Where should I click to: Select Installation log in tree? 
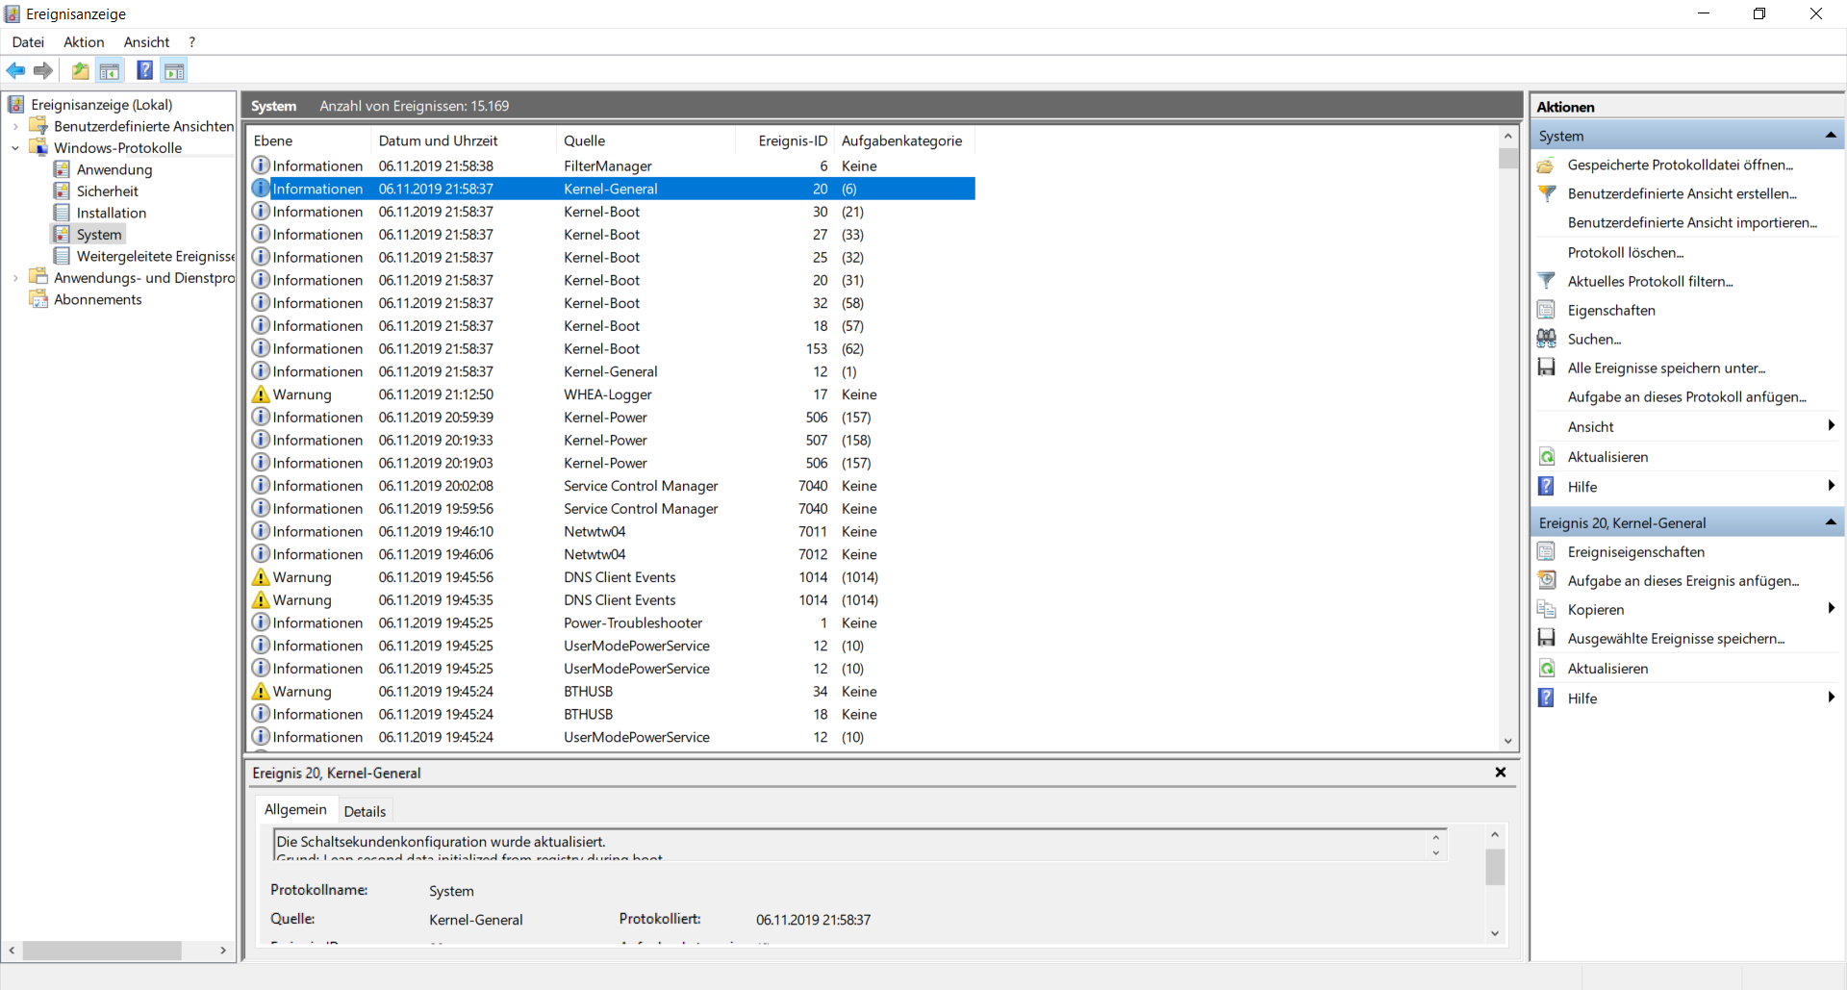112,213
